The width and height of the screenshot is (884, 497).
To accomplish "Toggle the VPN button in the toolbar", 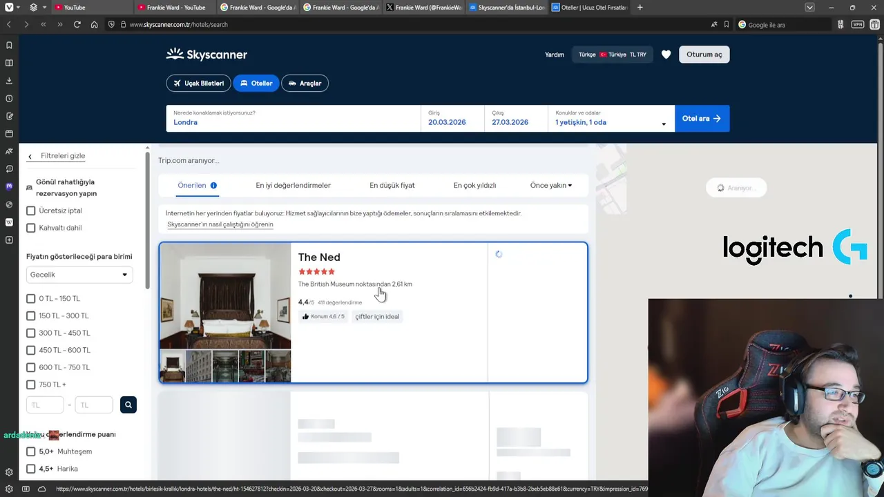I will pyautogui.click(x=857, y=24).
